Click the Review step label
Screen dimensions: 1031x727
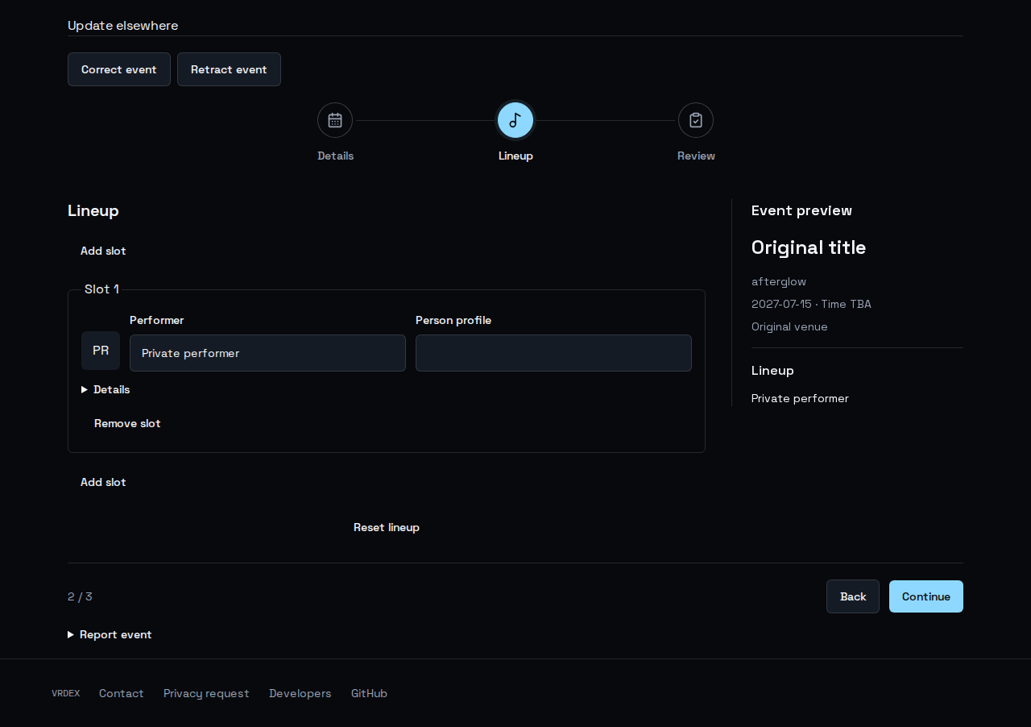[x=696, y=156]
